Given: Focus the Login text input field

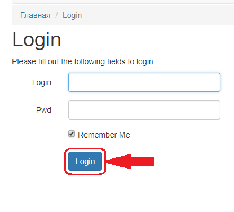Looking at the screenshot, I should (x=144, y=82).
